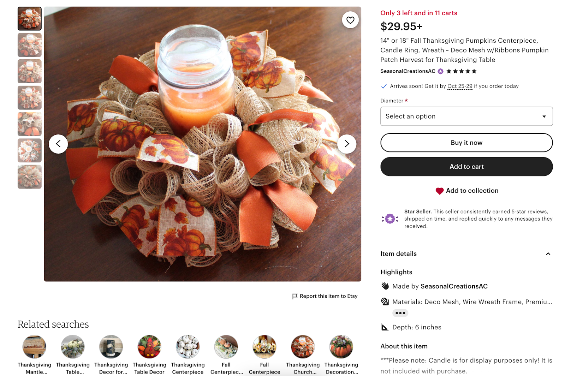Click the next image arrow
Image resolution: width=565 pixels, height=376 pixels.
click(346, 144)
